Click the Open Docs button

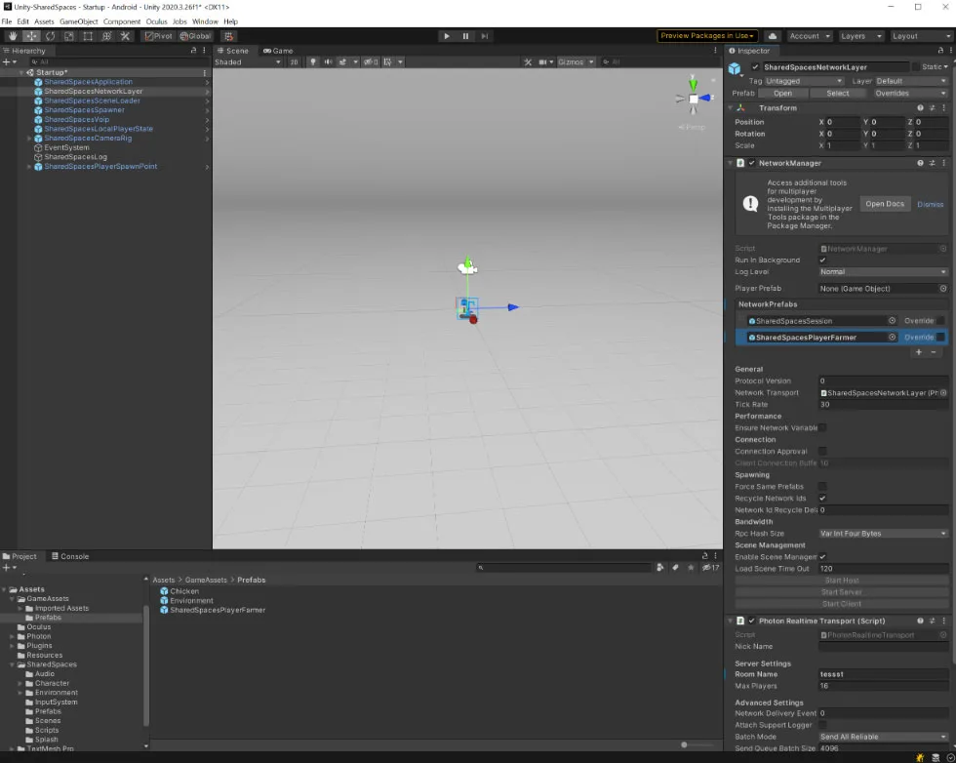[x=885, y=204]
